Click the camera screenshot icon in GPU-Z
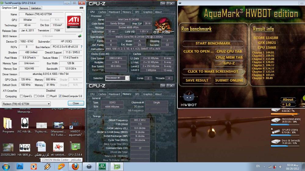Image resolution: width=305 pixels, height=171 pixels. point(81,8)
